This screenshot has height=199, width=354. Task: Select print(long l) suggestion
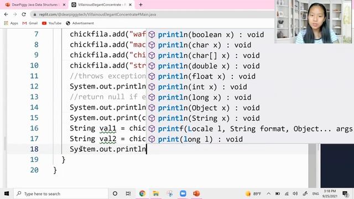pos(200,139)
